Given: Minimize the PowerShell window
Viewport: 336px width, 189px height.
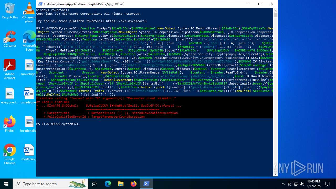Looking at the screenshot, I should click(248, 4).
